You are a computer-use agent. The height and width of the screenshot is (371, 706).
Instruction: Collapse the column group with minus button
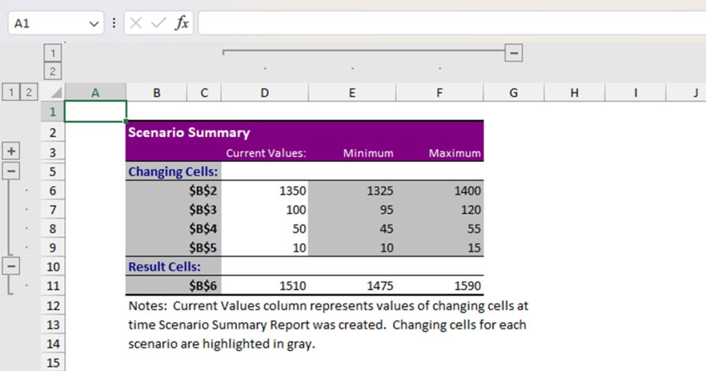coord(514,53)
